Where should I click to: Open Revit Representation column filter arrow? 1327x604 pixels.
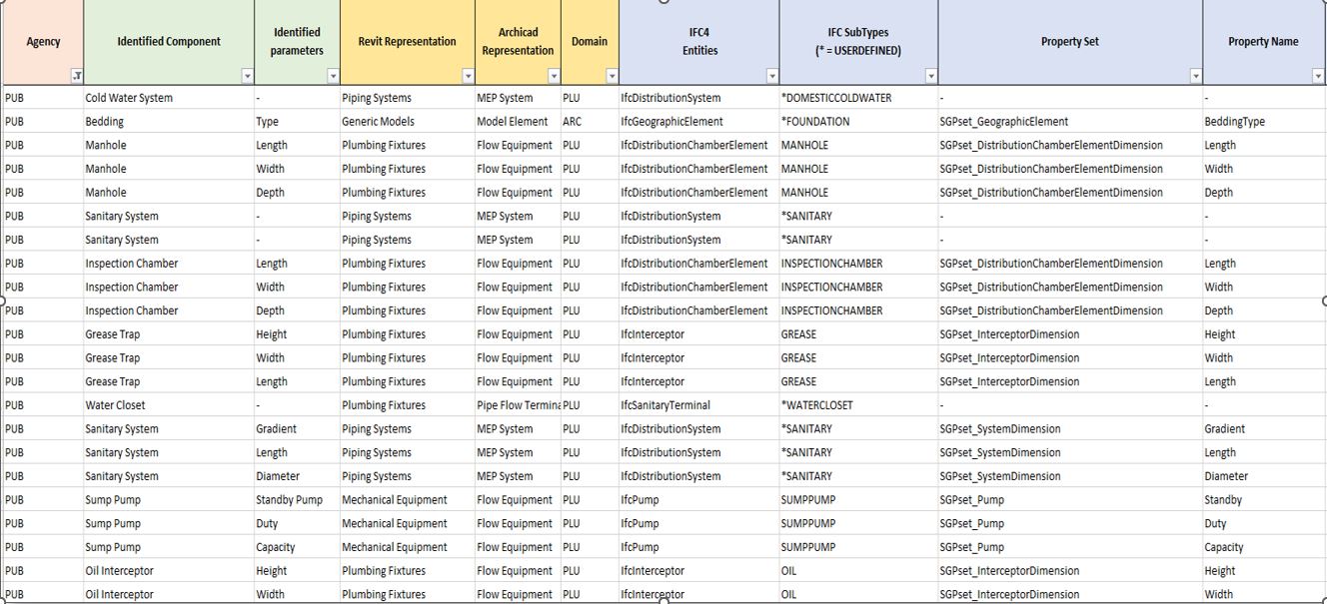click(467, 76)
